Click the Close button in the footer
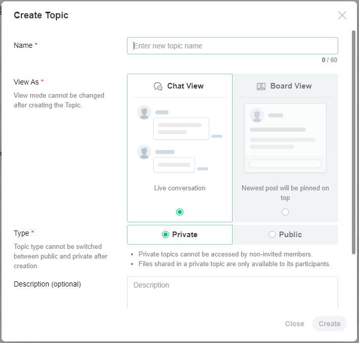This screenshot has width=359, height=343. (x=295, y=324)
